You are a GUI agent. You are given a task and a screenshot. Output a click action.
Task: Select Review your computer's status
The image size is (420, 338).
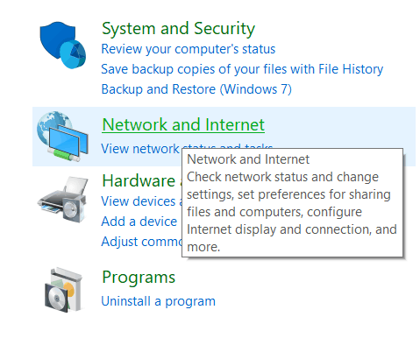(x=189, y=49)
